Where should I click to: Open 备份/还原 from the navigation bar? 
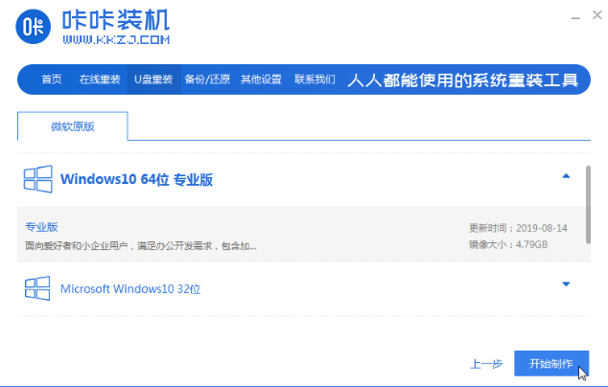(206, 79)
